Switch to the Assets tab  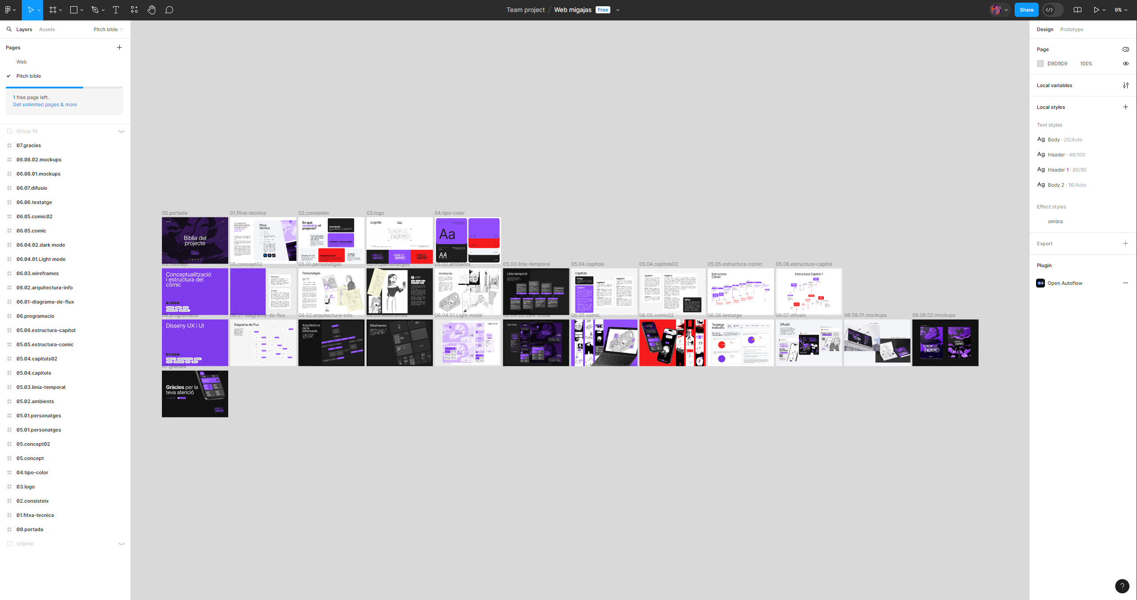pos(47,29)
